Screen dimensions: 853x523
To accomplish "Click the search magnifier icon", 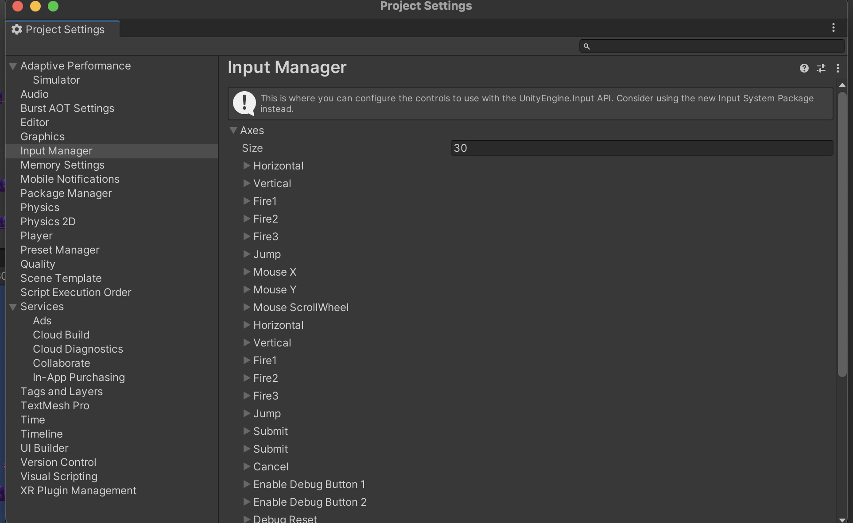I will (x=586, y=46).
